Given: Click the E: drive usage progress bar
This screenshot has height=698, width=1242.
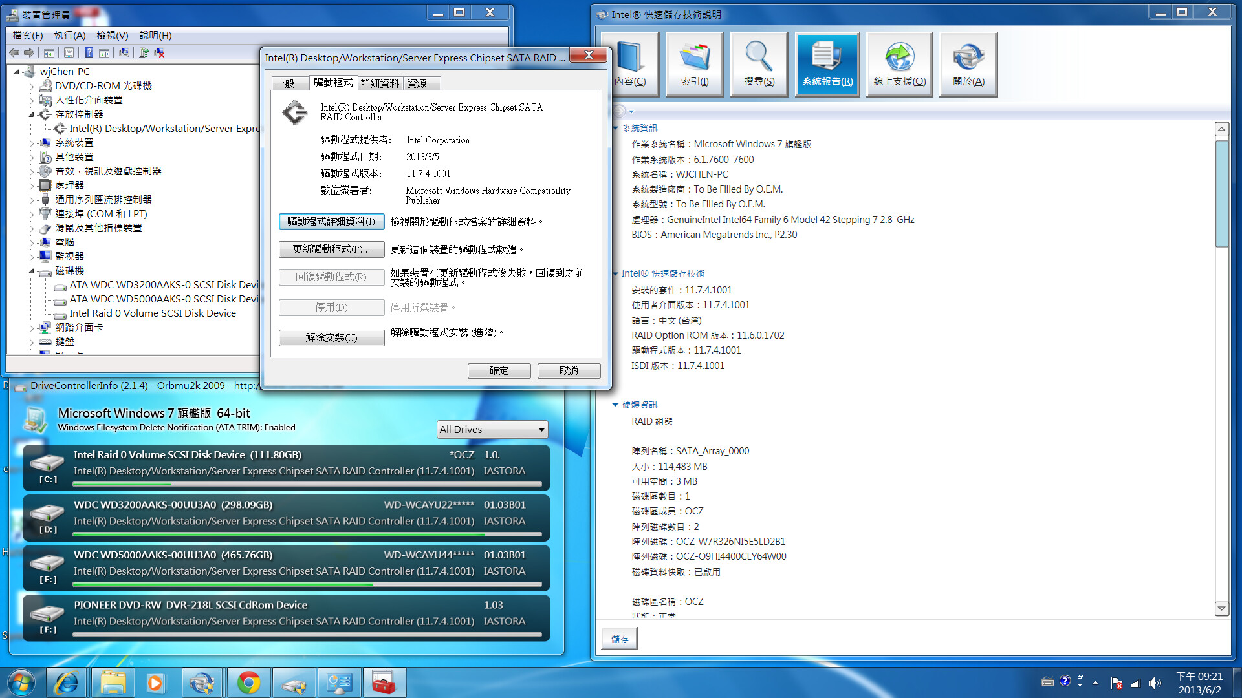Looking at the screenshot, I should click(307, 584).
